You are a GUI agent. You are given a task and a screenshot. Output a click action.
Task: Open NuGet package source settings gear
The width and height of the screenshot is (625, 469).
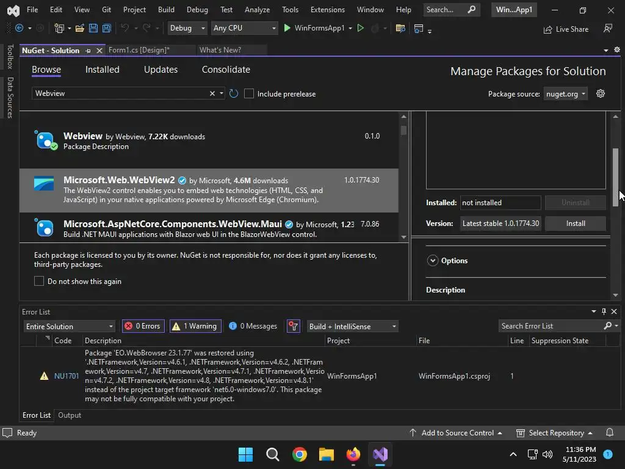pos(601,93)
